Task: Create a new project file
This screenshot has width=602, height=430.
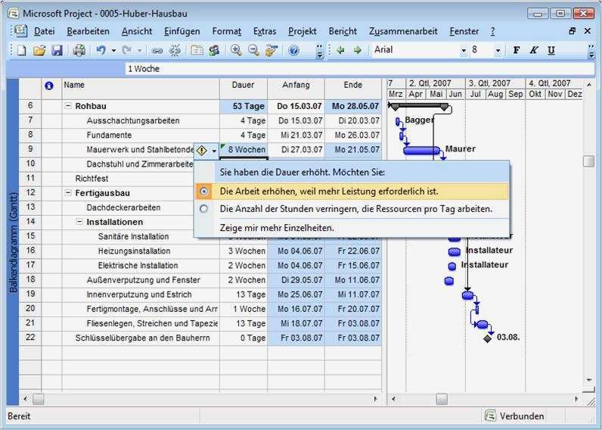Action: pos(21,50)
